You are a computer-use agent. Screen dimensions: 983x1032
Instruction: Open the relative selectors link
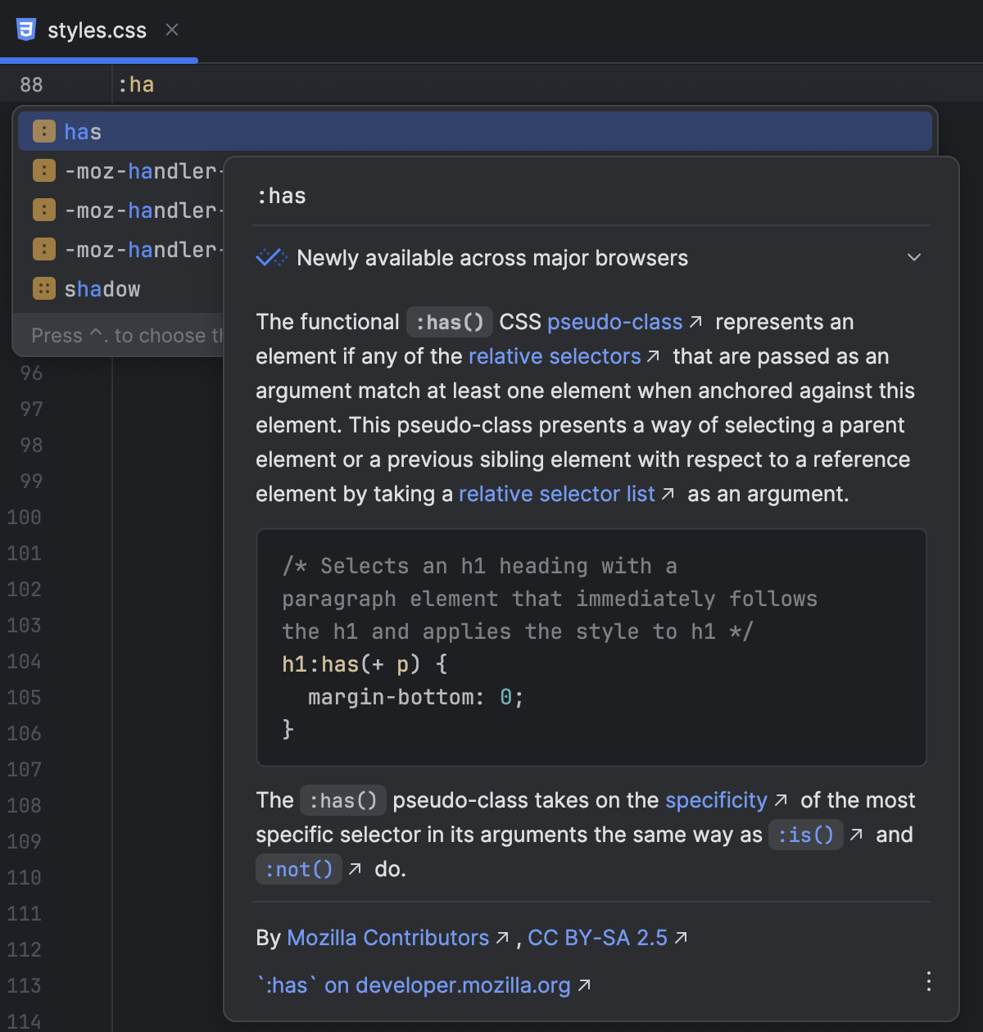[x=555, y=356]
